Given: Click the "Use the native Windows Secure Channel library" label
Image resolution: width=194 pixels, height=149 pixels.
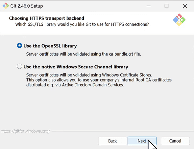Looking at the screenshot, I should [x=76, y=67].
